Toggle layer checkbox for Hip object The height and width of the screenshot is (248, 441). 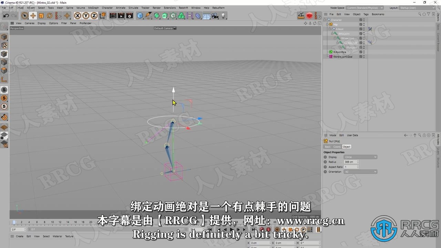point(361,24)
